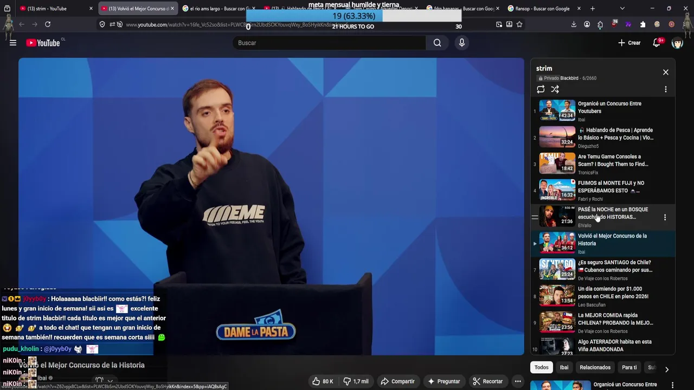Click the search magnifier button
The image size is (694, 390).
click(x=437, y=43)
